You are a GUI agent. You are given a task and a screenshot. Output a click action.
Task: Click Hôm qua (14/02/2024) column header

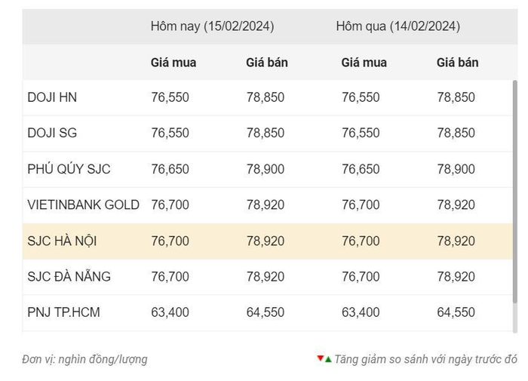click(x=398, y=26)
